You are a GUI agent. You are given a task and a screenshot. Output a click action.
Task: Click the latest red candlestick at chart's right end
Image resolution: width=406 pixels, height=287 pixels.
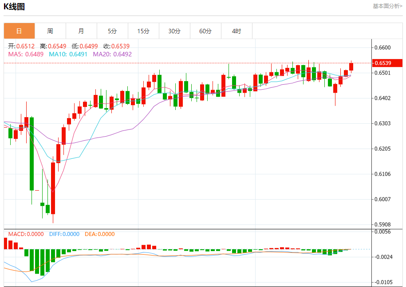(x=351, y=67)
